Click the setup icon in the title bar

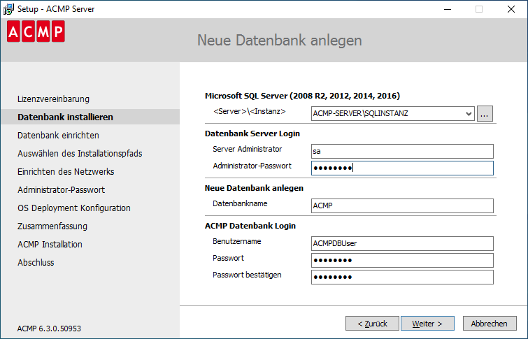point(8,9)
